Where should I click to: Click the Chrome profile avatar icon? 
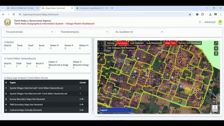click(216, 14)
